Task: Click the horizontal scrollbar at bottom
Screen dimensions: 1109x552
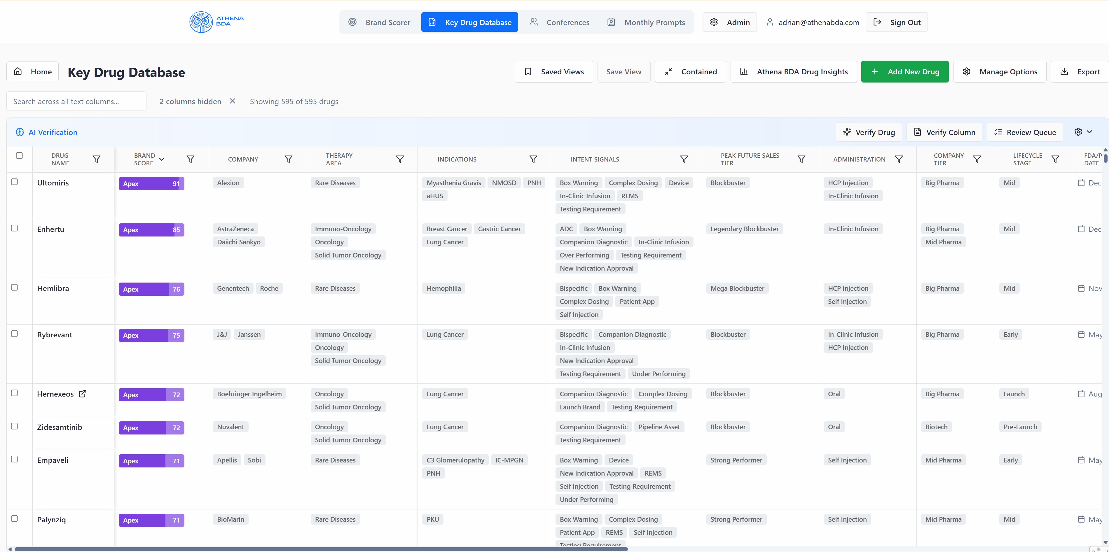Action: (321, 549)
